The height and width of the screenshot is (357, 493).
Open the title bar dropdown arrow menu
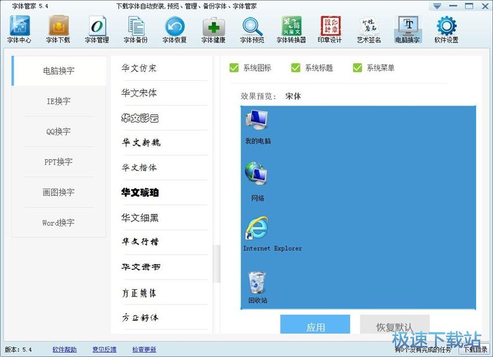(x=437, y=6)
